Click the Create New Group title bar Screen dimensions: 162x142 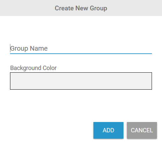click(x=81, y=8)
